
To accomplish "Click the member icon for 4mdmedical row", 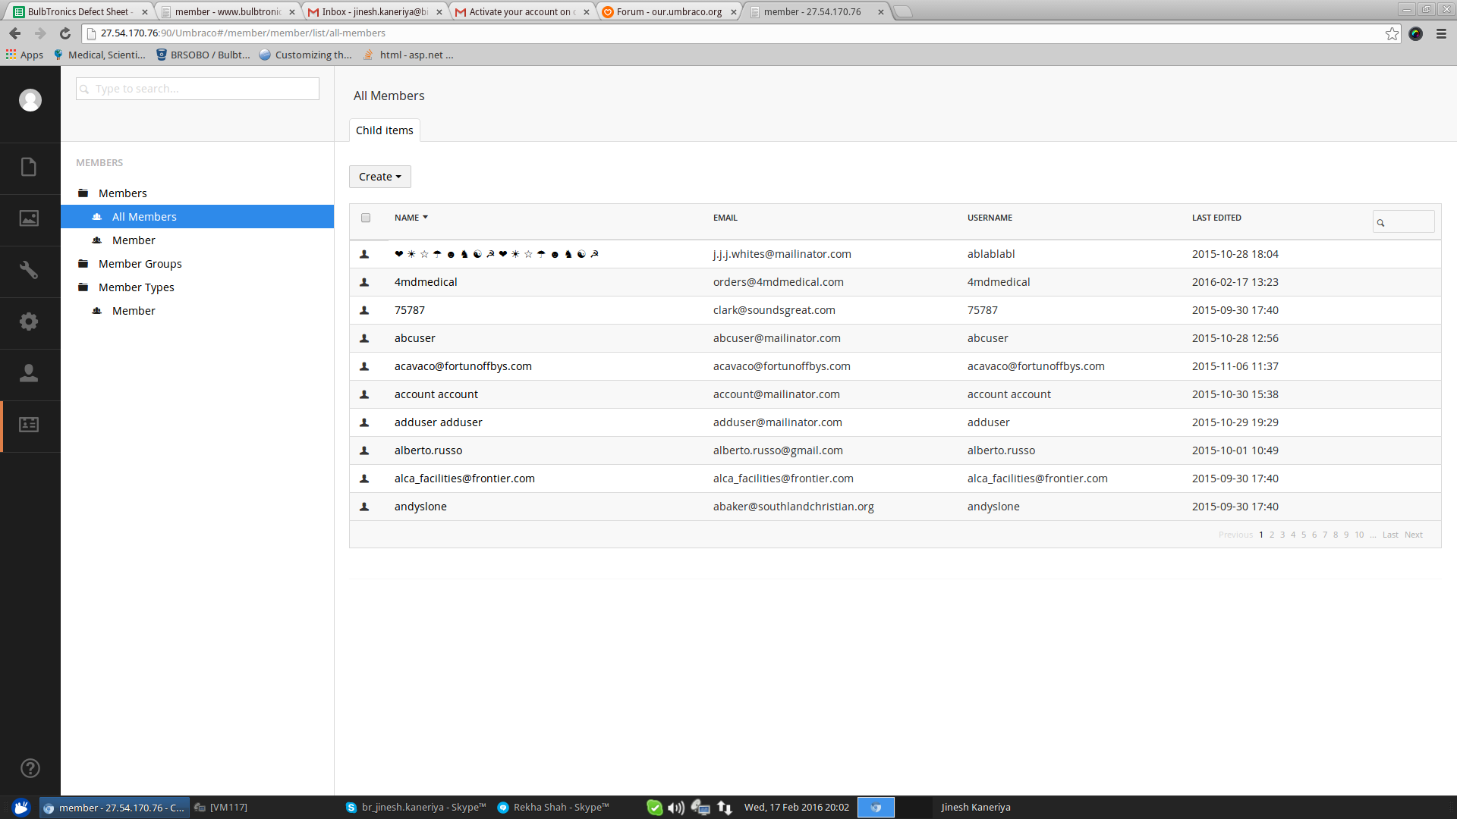I will (x=364, y=282).
